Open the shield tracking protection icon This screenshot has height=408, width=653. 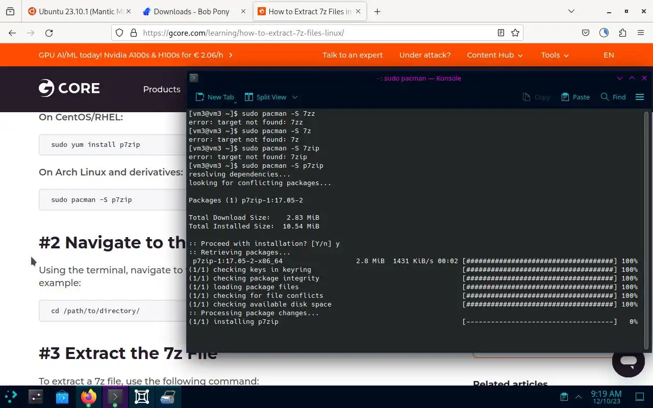click(119, 33)
